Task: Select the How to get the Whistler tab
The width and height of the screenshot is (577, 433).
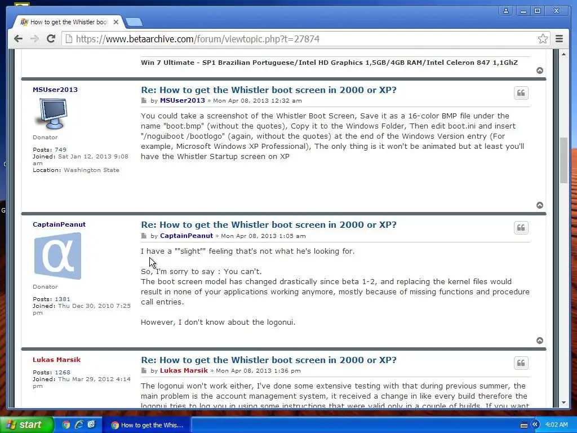Action: pyautogui.click(x=68, y=22)
